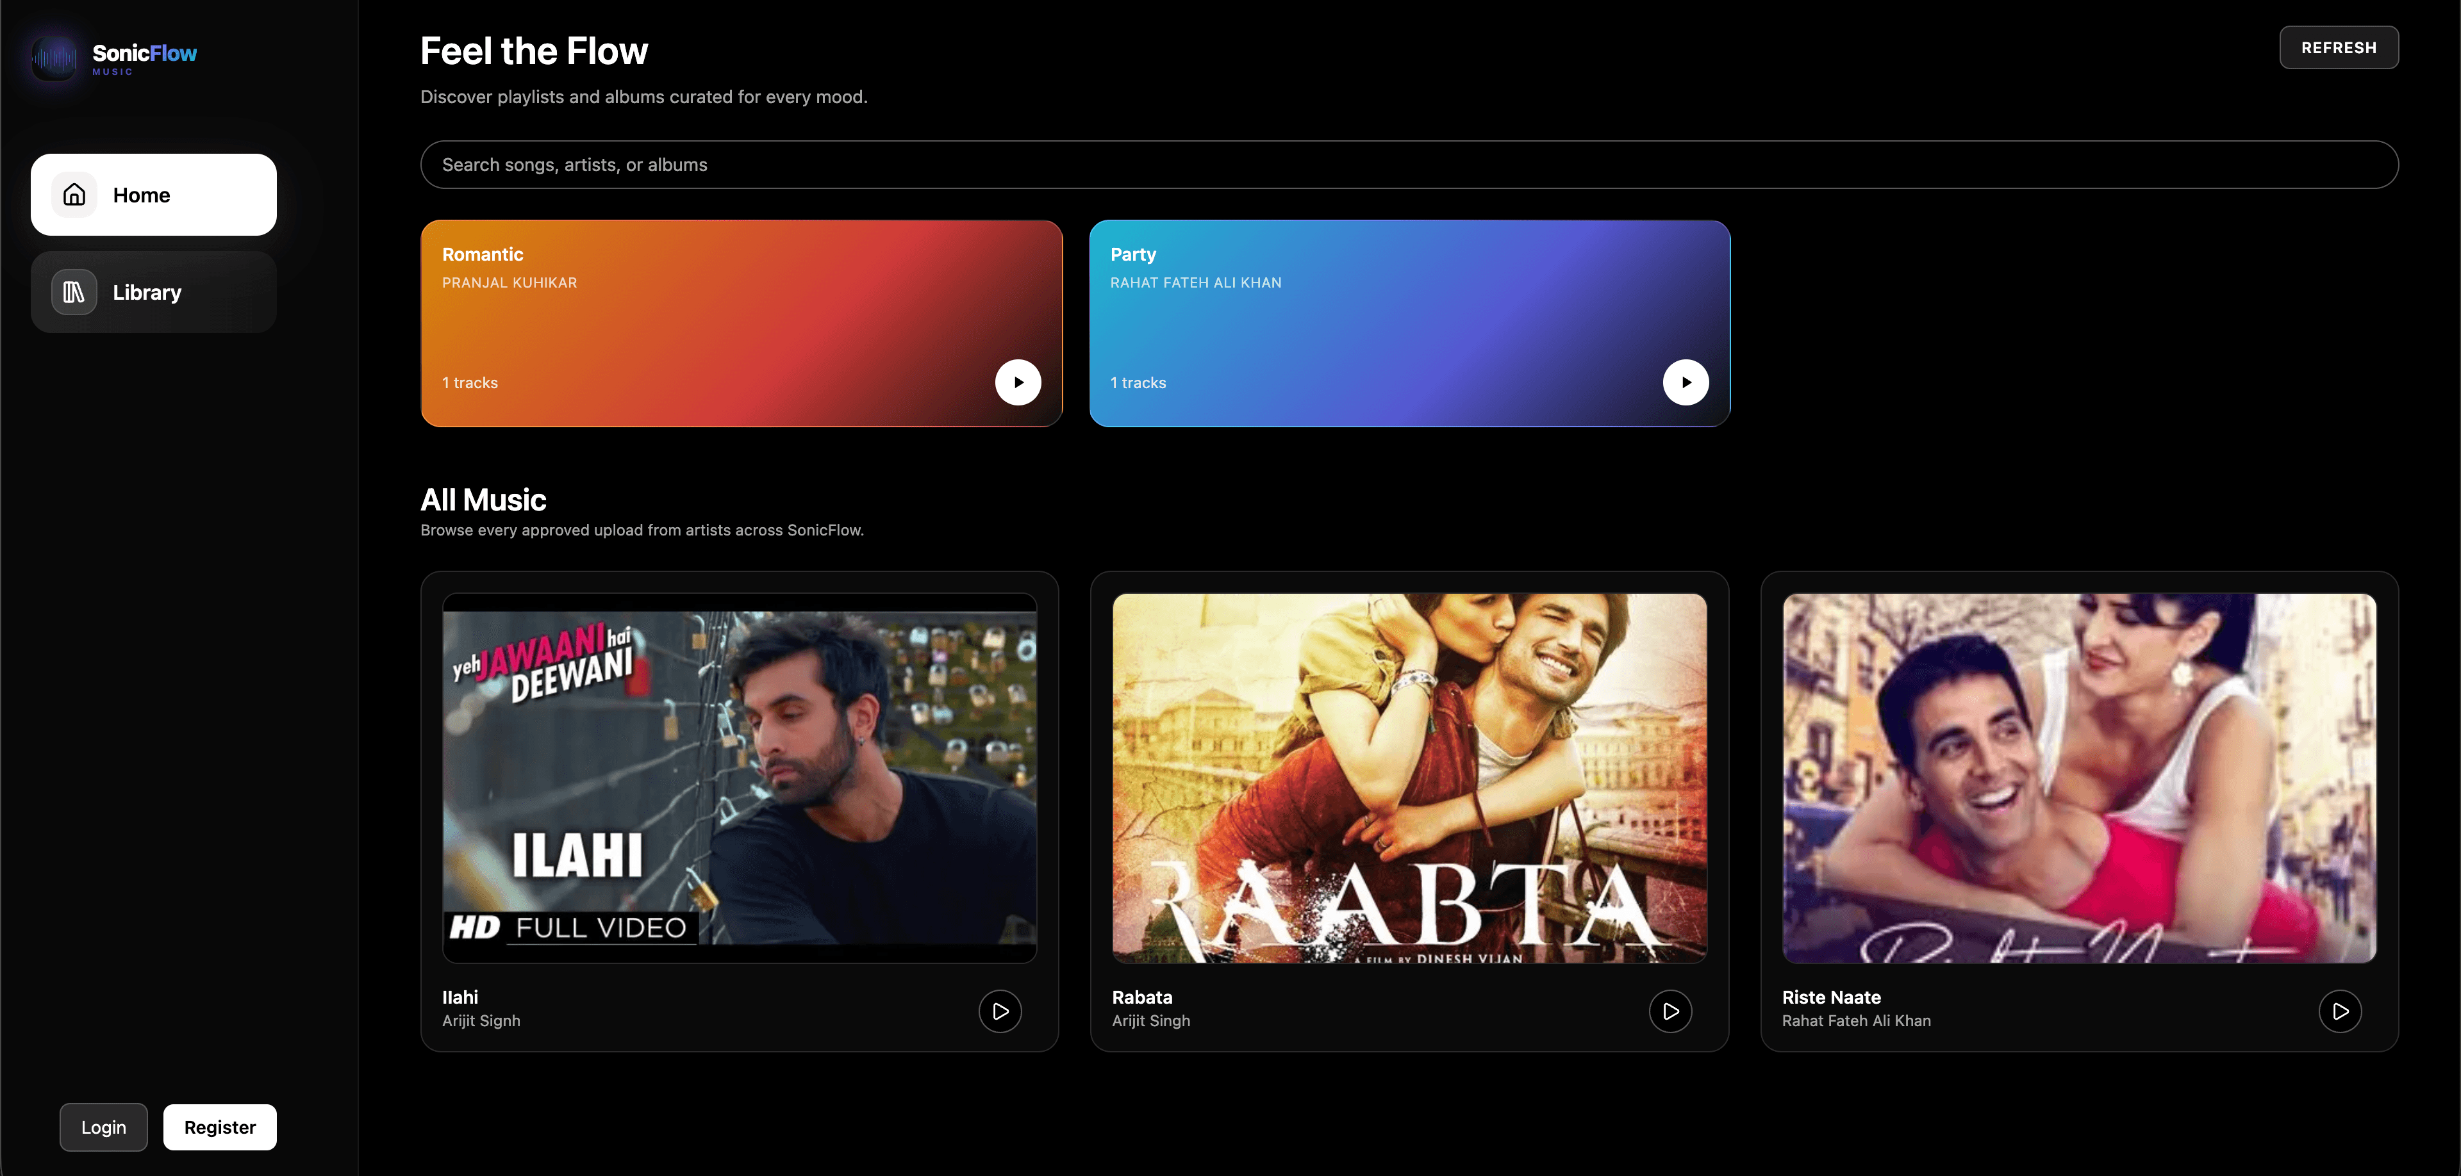Click the Register button
The image size is (2461, 1176).
[x=220, y=1127]
